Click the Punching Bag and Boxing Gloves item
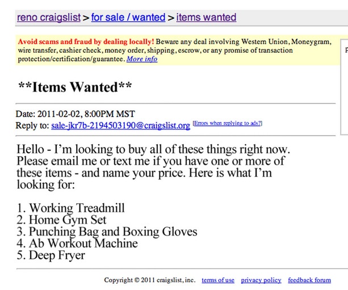Image resolution: width=348 pixels, height=290 pixels. [107, 232]
